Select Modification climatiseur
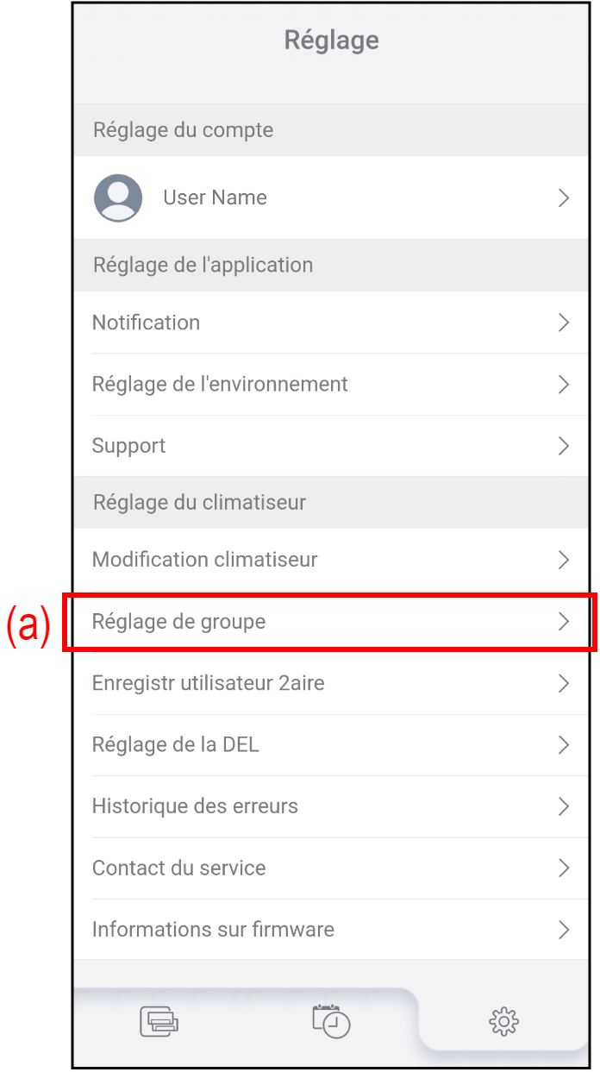 [x=205, y=560]
